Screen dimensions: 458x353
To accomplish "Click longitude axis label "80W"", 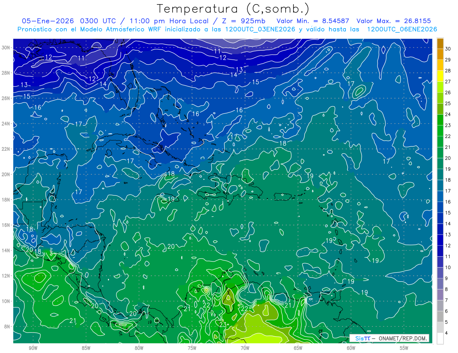I will click(x=139, y=348).
